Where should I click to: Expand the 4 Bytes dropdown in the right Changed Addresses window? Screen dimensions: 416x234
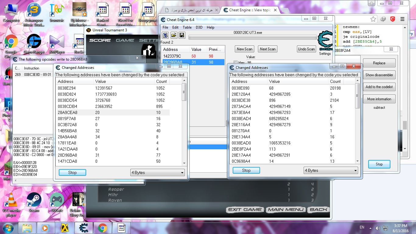pyautogui.click(x=331, y=171)
